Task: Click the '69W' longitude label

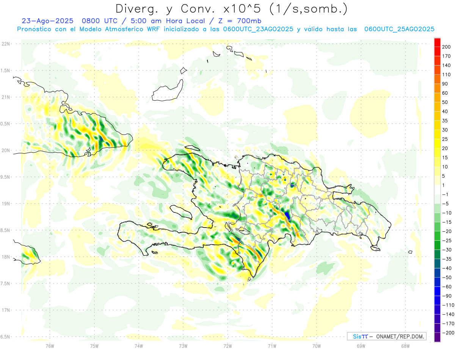Action: point(361,346)
